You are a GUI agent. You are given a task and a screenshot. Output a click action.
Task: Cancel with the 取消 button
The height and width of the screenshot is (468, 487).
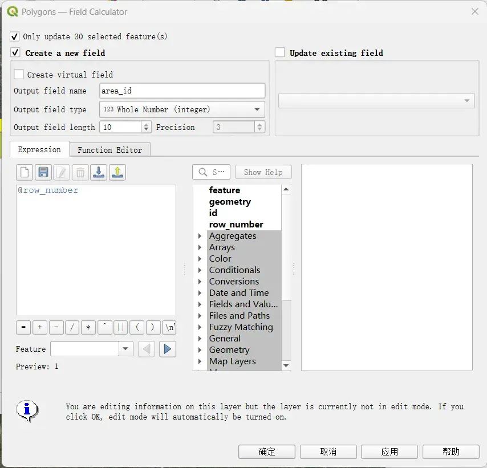(328, 451)
